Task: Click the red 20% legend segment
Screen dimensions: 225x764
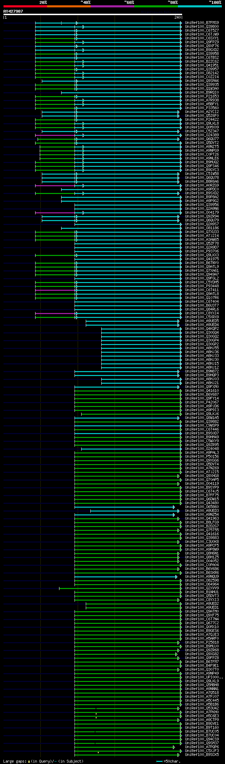Action: point(25,6)
